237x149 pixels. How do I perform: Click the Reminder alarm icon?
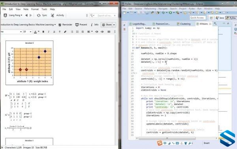[60, 25]
